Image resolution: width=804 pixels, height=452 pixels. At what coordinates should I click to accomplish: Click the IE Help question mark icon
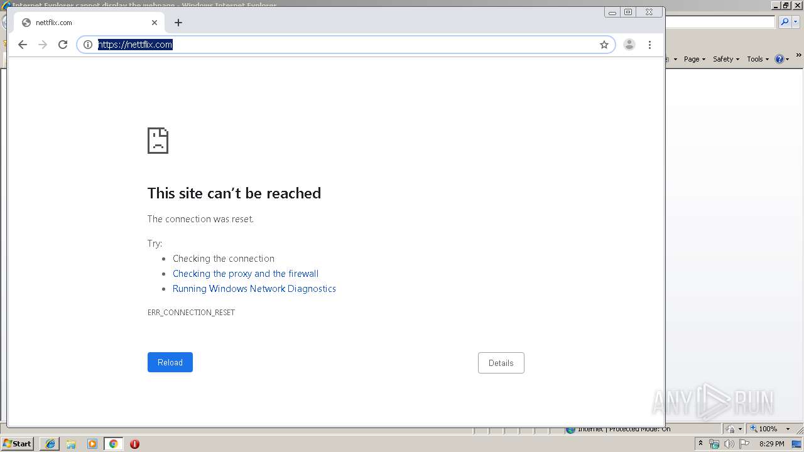click(x=780, y=59)
